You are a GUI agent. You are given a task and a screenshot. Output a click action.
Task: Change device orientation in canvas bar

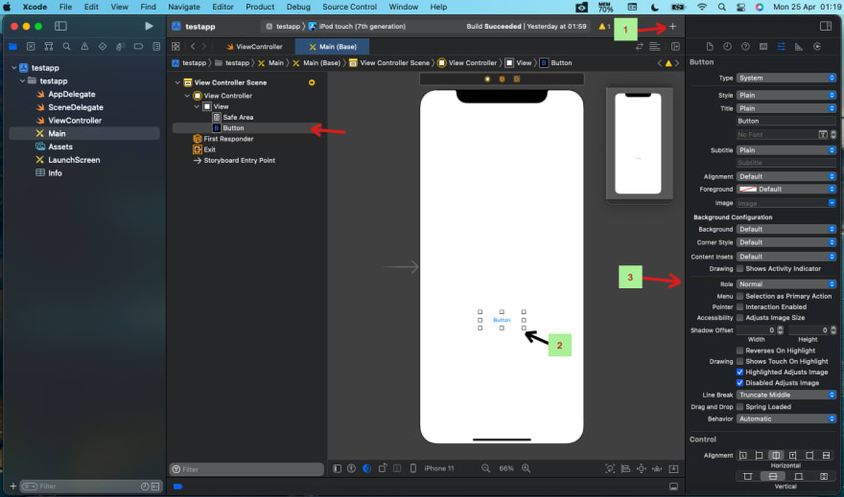click(382, 468)
